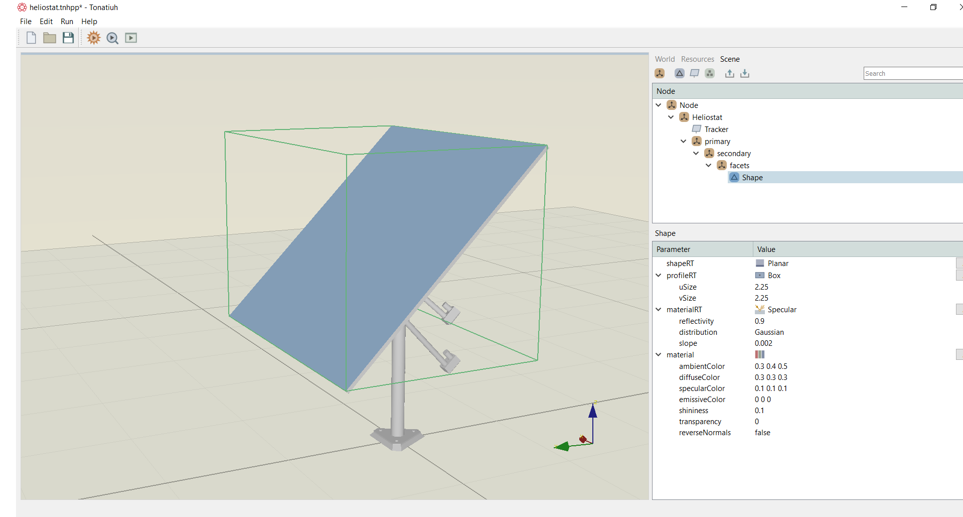This screenshot has width=963, height=517.
Task: Insert a shape with the triangle icon
Action: (680, 73)
